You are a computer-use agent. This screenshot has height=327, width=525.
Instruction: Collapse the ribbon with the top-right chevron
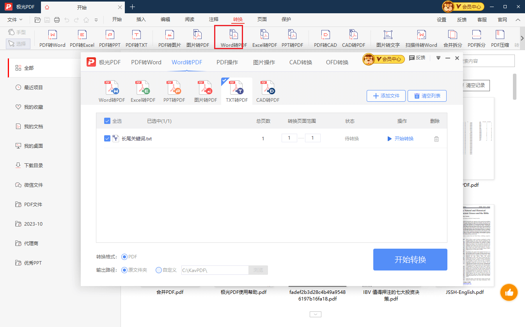517,19
